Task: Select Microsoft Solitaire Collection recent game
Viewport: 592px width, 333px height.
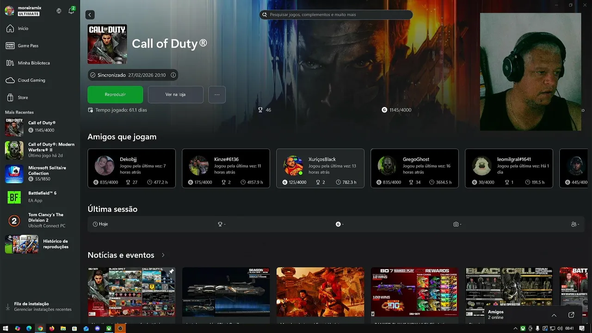Action: 40,173
